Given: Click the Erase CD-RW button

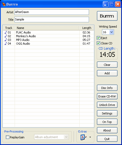Looking at the screenshot, I should (107, 96).
